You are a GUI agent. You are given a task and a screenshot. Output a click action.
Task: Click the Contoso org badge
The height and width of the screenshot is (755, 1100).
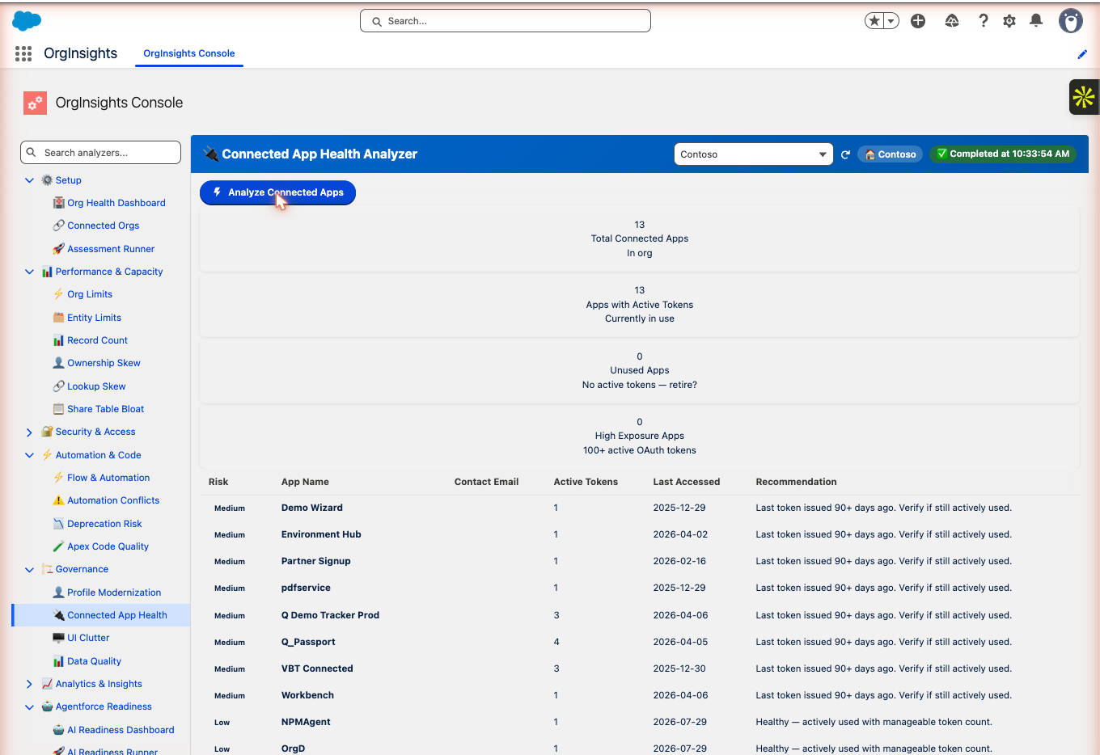click(890, 154)
